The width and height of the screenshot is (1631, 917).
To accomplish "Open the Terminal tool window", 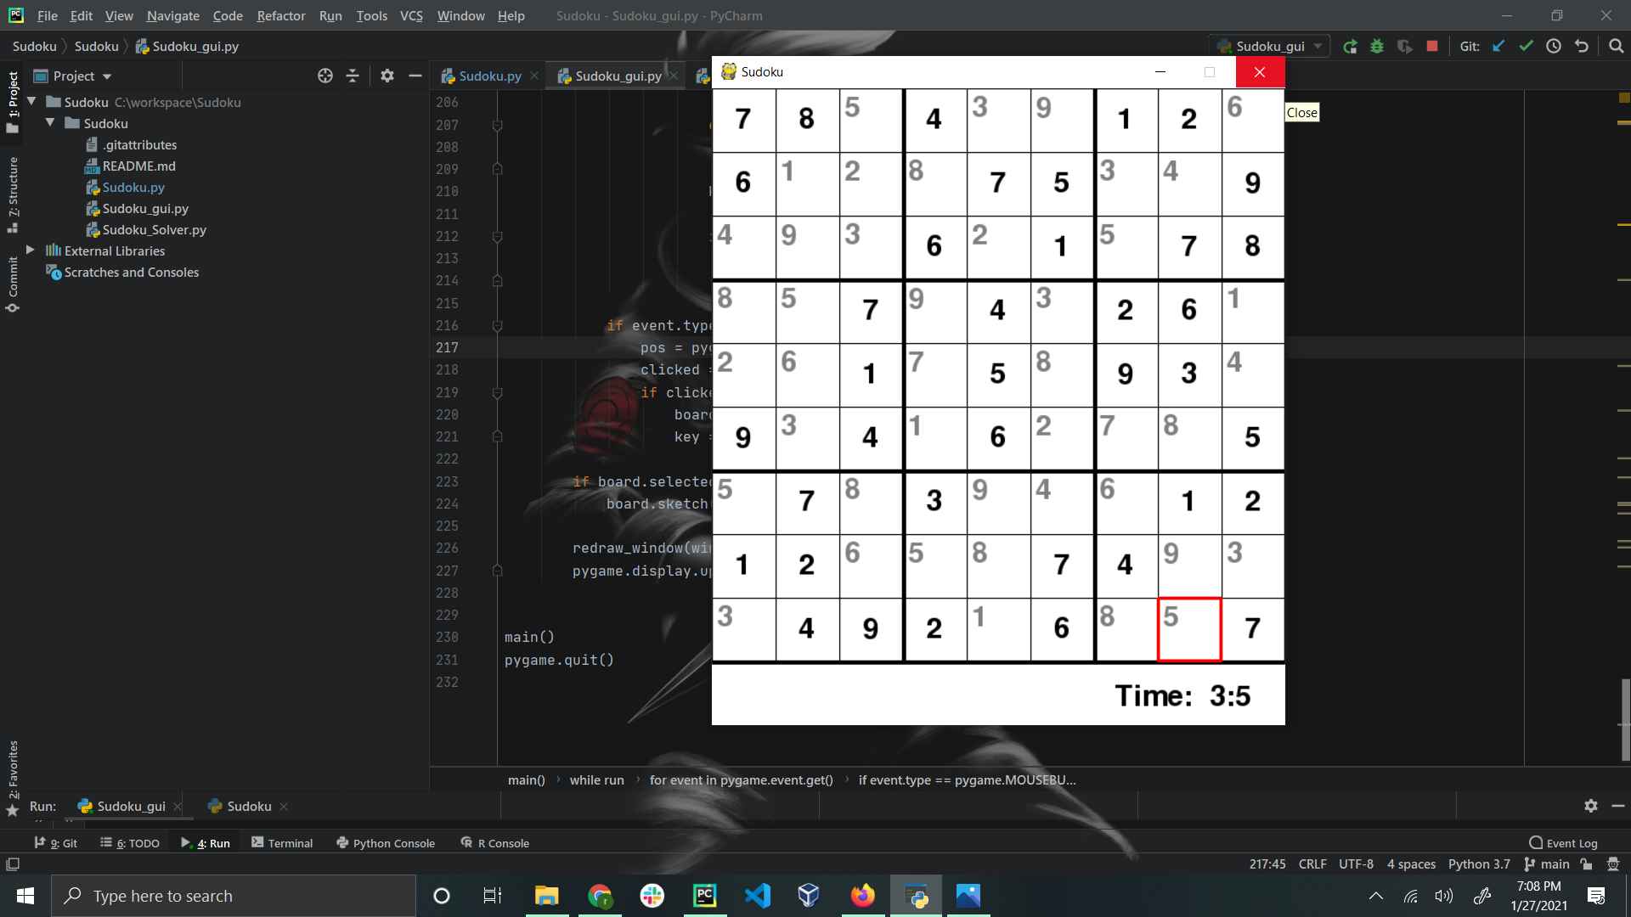I will [282, 843].
